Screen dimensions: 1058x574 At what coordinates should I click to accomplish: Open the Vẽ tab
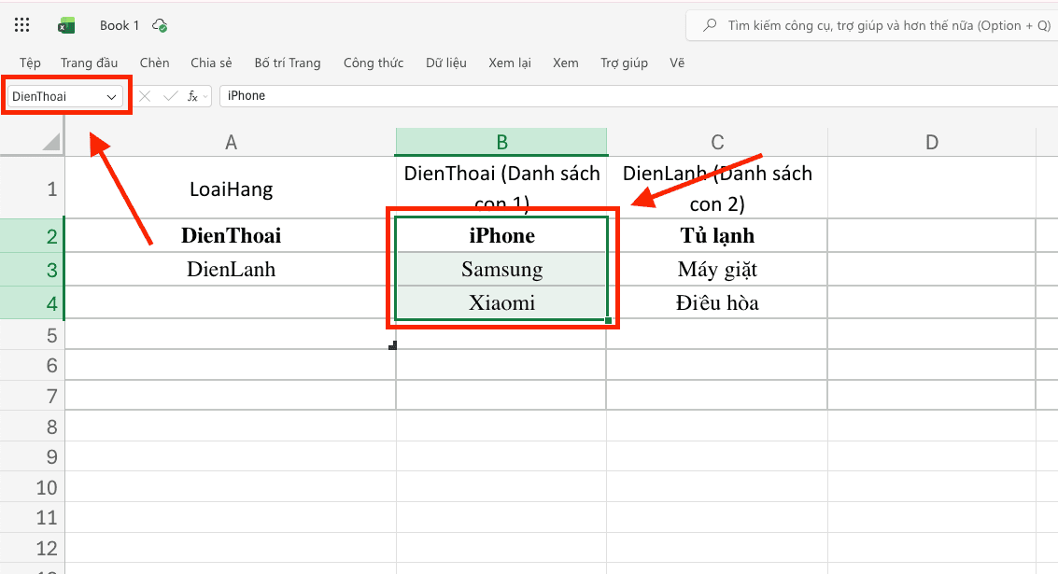677,63
